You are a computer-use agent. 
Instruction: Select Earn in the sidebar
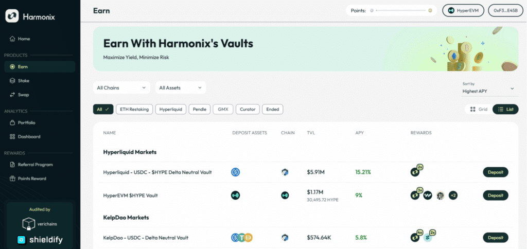[40, 66]
